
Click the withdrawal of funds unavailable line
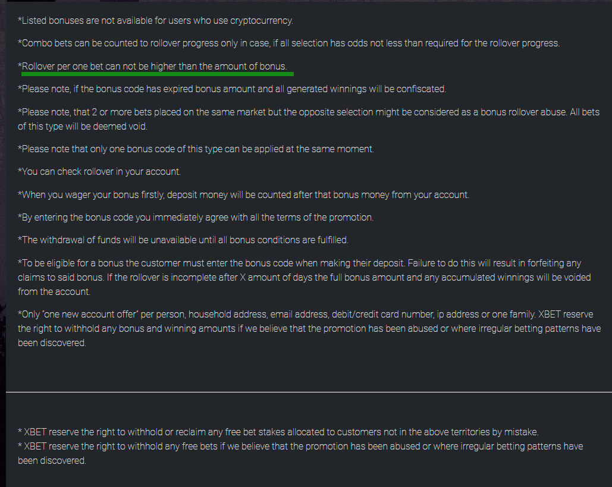click(183, 240)
